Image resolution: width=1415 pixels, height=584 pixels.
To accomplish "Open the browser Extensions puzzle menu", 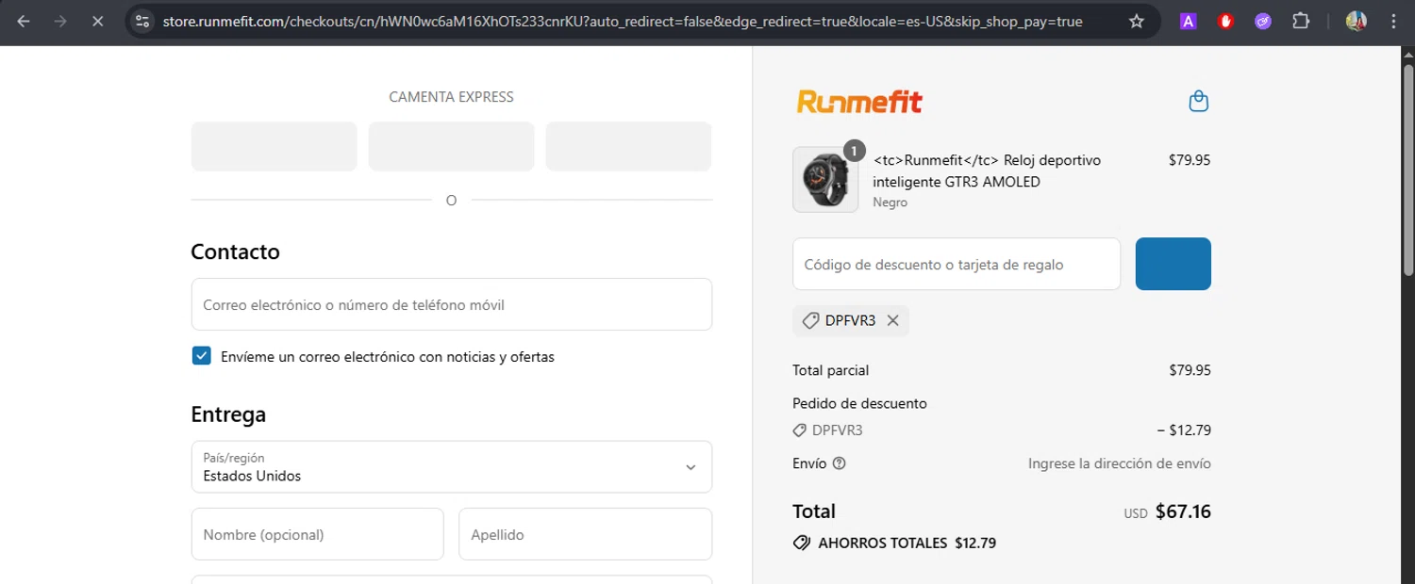I will 1301,21.
